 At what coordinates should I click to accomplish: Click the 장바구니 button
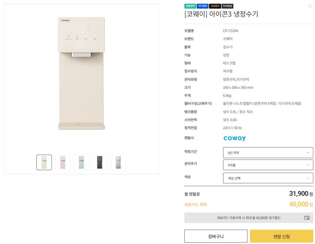[x=215, y=236]
